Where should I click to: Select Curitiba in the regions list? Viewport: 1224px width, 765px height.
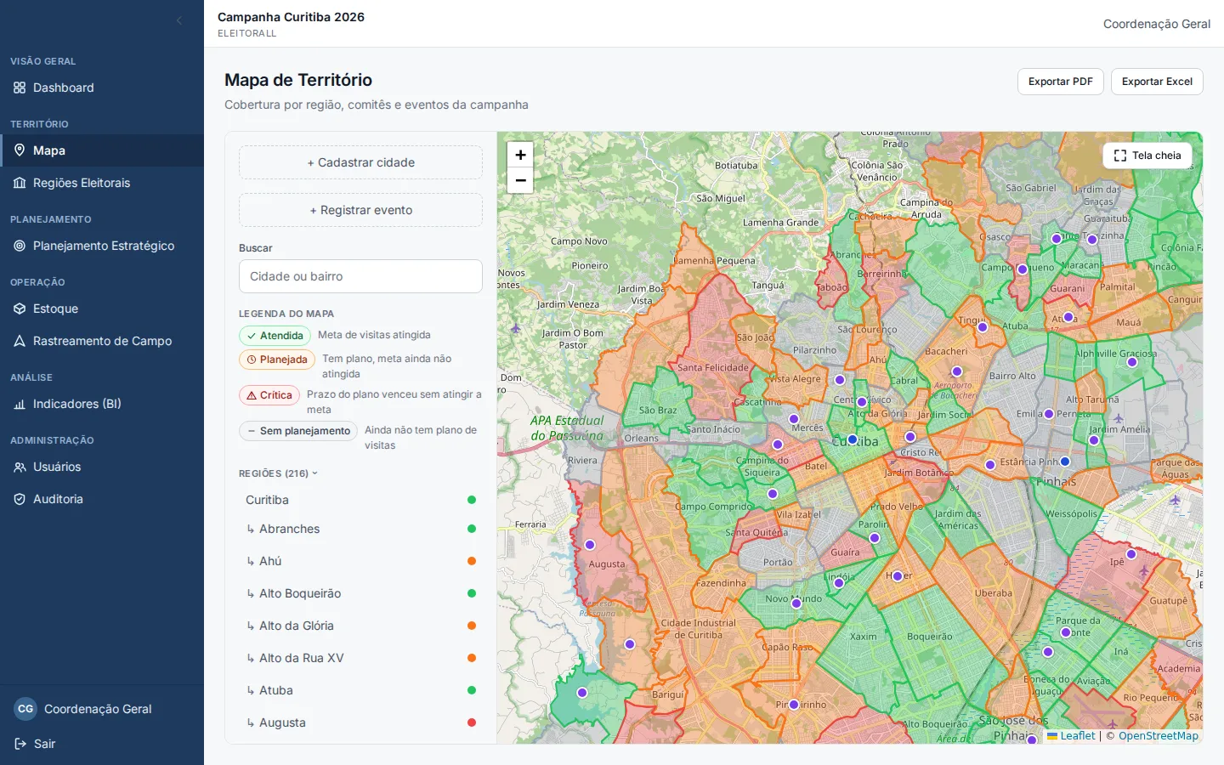361,500
